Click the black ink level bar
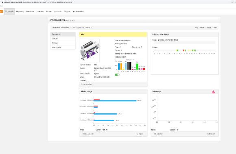The image size is (236, 154). tap(130, 66)
